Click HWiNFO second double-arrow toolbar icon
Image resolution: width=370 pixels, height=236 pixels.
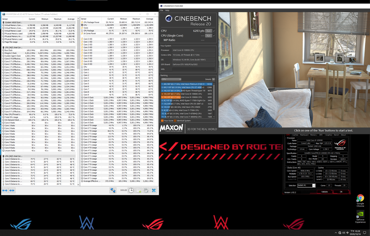pyautogui.click(x=12, y=190)
